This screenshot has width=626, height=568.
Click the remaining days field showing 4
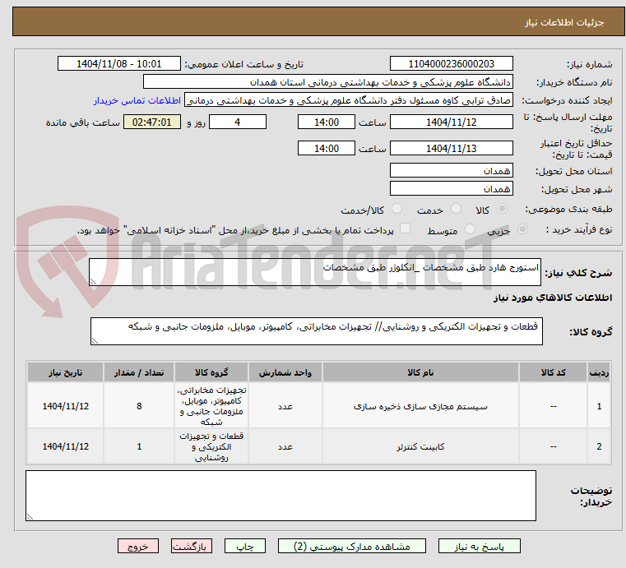(x=238, y=122)
